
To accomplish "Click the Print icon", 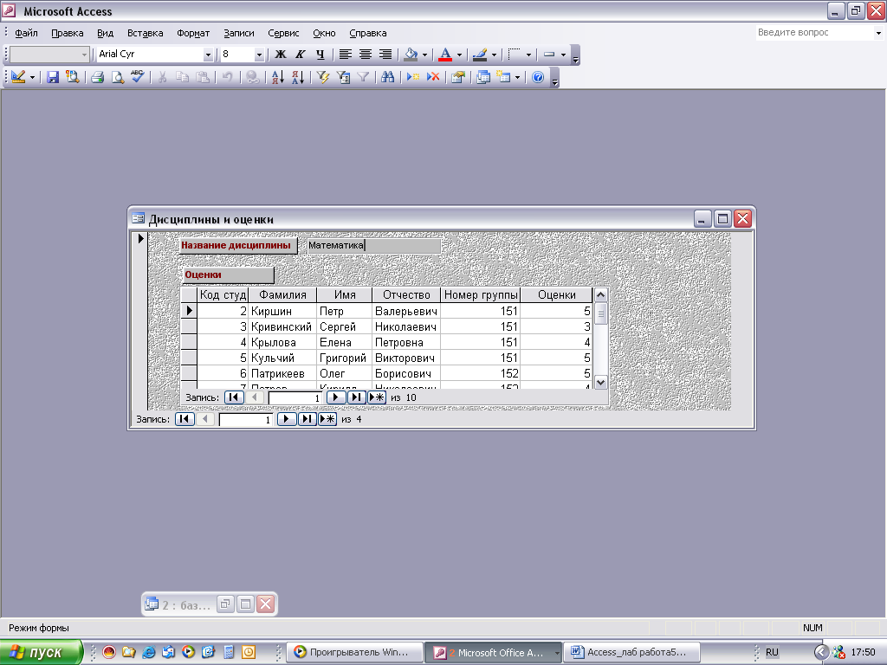I will click(97, 77).
